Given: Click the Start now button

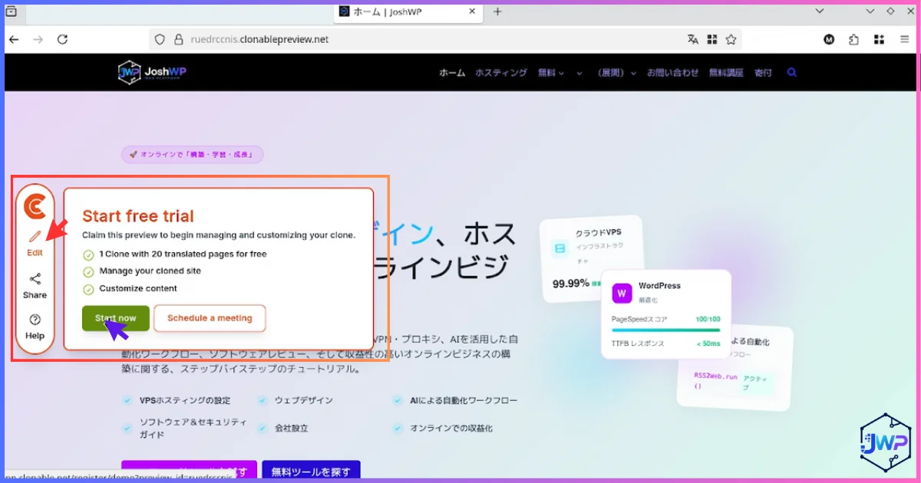Looking at the screenshot, I should point(116,318).
